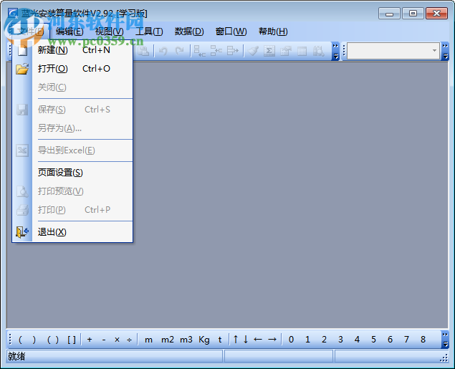This screenshot has height=369, width=455.
Task: Insert the standalone ) symbol from bottom toolbar
Action: click(34, 340)
